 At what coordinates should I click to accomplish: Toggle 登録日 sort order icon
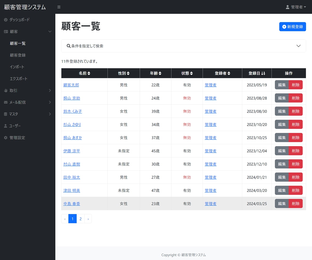point(263,74)
